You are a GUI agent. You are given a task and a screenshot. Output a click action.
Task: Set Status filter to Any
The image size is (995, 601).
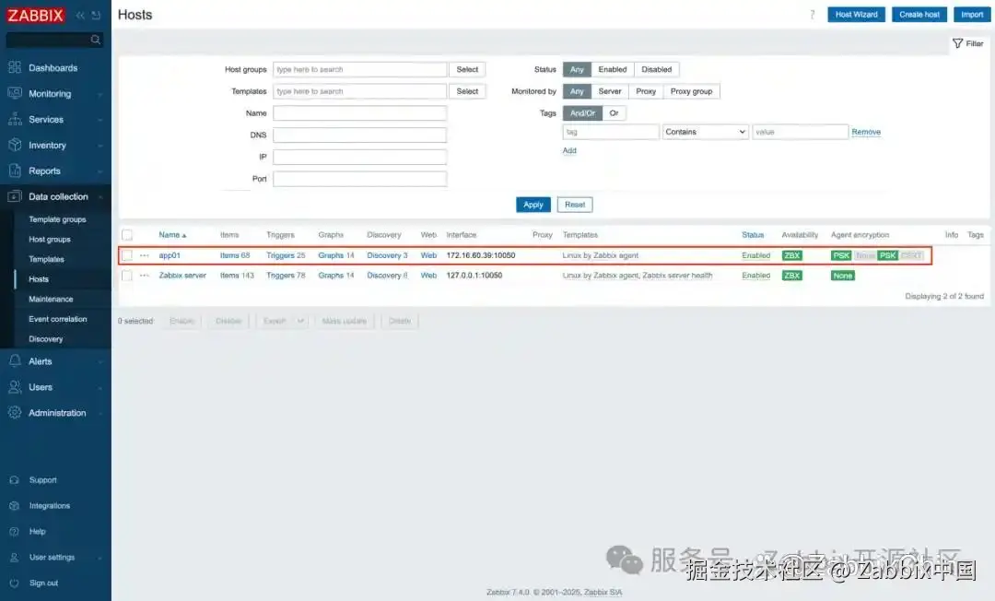click(x=577, y=70)
